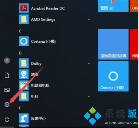The image size is (139, 128).
Task: Open the user account avatar
Action: pos(7,61)
